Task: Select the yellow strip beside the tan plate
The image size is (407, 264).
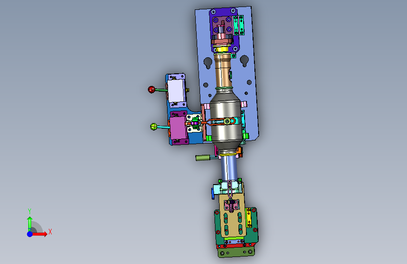Action: (x=248, y=218)
